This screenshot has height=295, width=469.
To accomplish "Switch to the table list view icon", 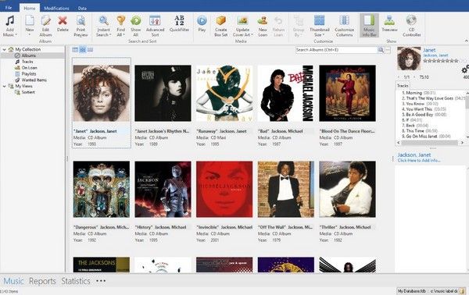I will 75,50.
